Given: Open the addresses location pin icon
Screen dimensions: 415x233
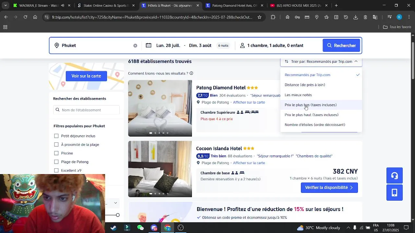Looking at the screenshot, I should 317,17.
